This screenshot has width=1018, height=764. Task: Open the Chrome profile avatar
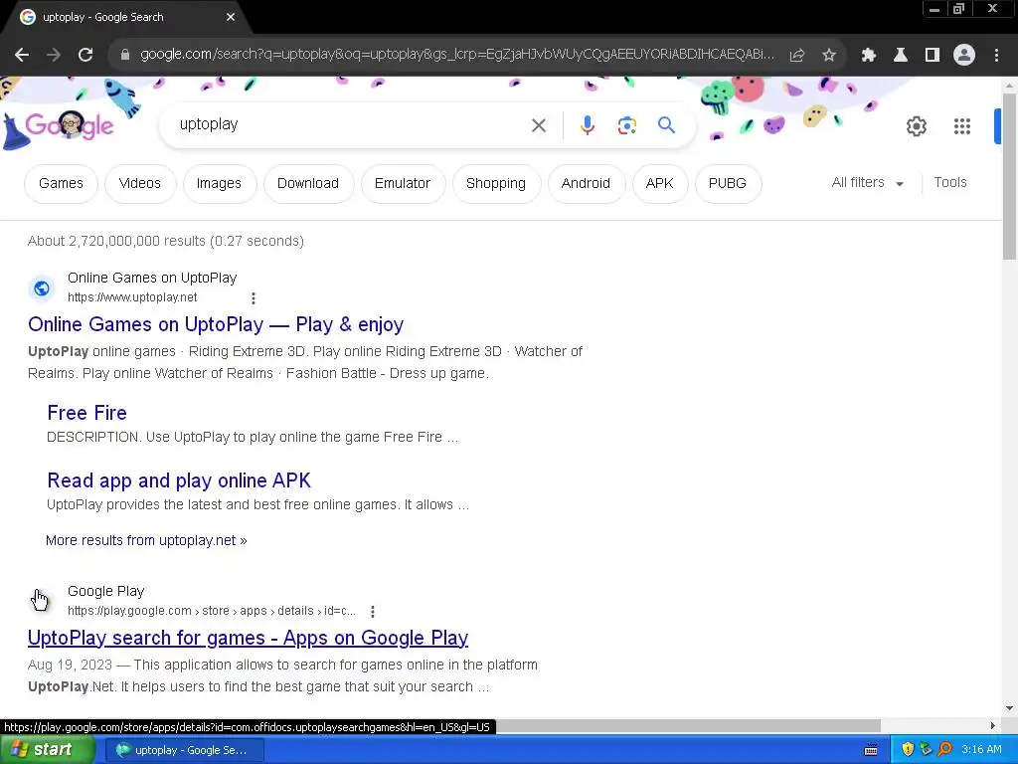click(x=964, y=56)
